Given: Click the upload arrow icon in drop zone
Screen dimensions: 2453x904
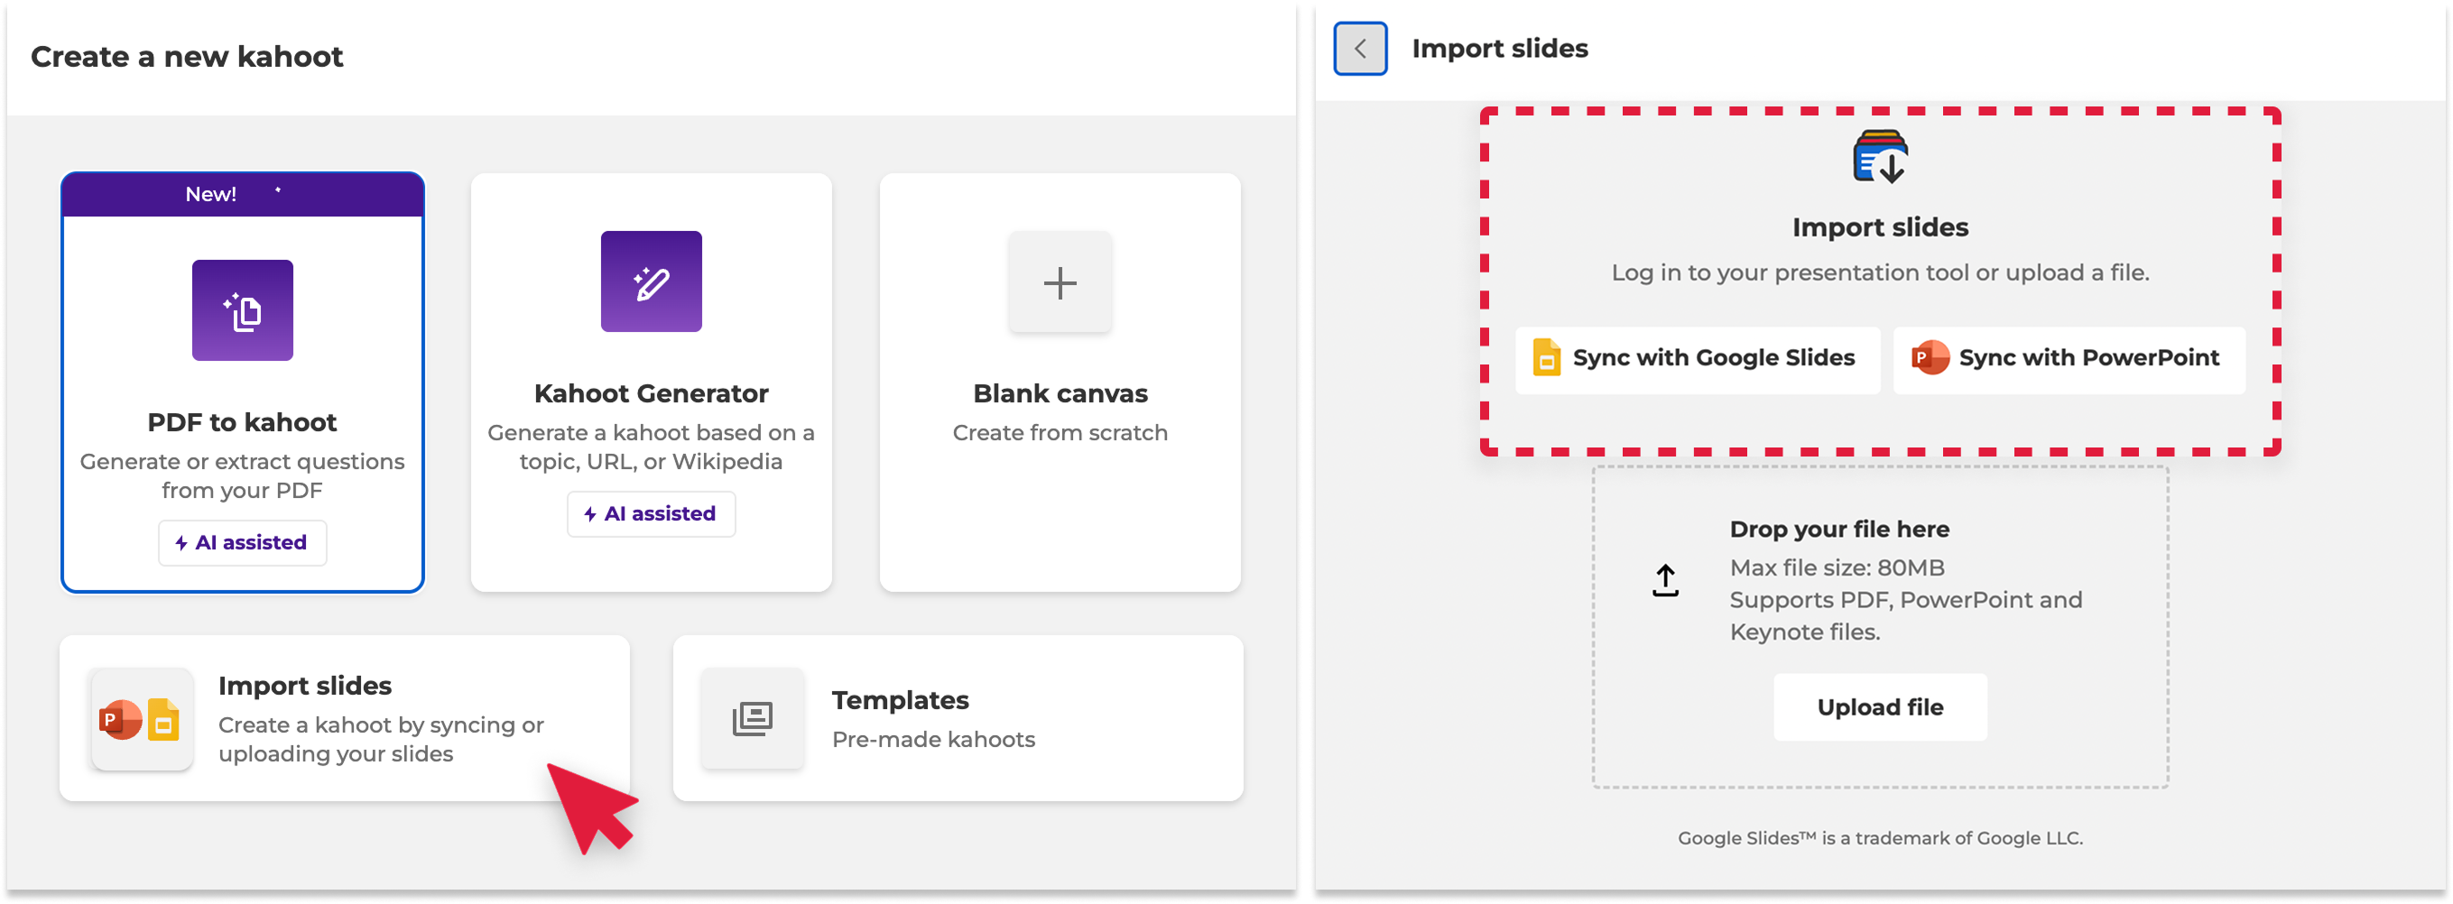Looking at the screenshot, I should tap(1664, 580).
